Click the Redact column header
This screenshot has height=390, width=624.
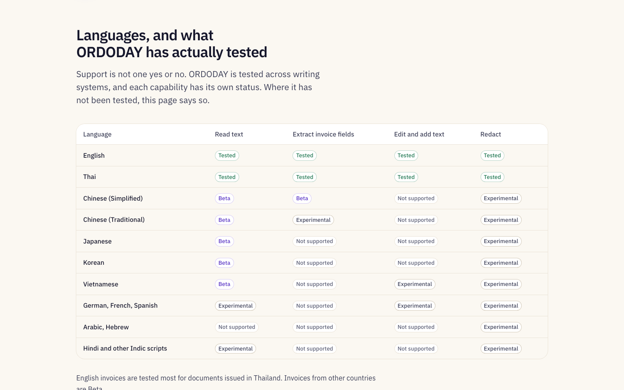pyautogui.click(x=491, y=134)
